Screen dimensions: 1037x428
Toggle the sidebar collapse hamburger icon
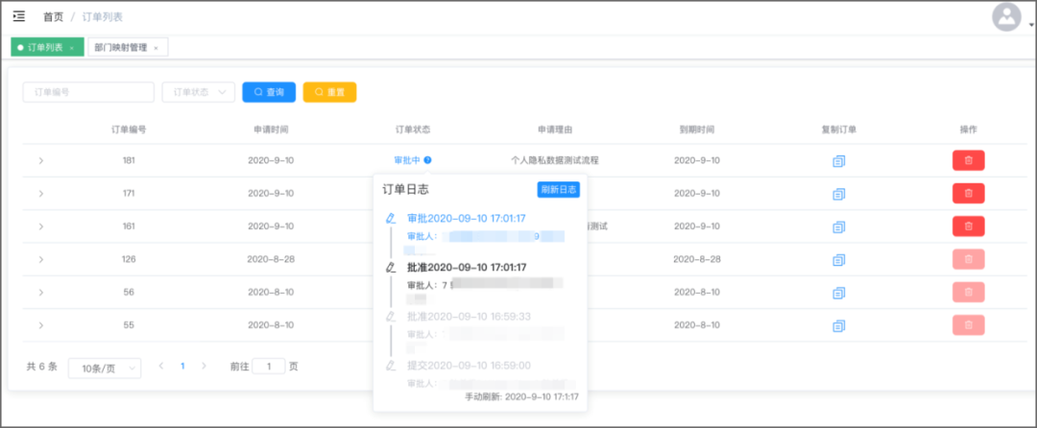tap(18, 16)
